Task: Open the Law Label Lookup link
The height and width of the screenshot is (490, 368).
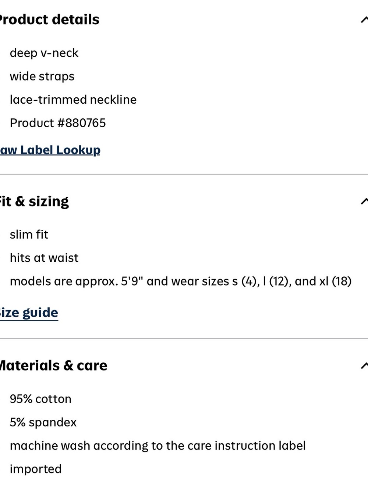Action: point(50,150)
